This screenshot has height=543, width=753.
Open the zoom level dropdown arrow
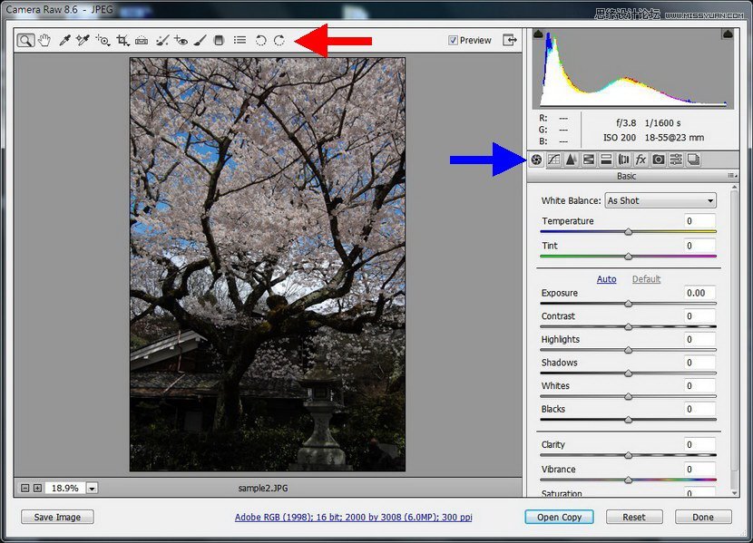[92, 489]
